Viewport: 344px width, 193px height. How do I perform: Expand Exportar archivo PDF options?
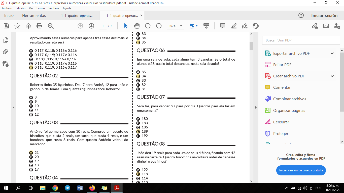332,53
